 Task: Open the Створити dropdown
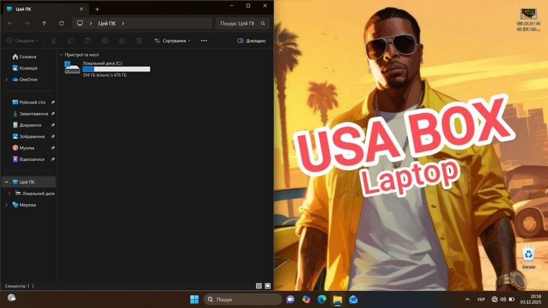[x=22, y=41]
